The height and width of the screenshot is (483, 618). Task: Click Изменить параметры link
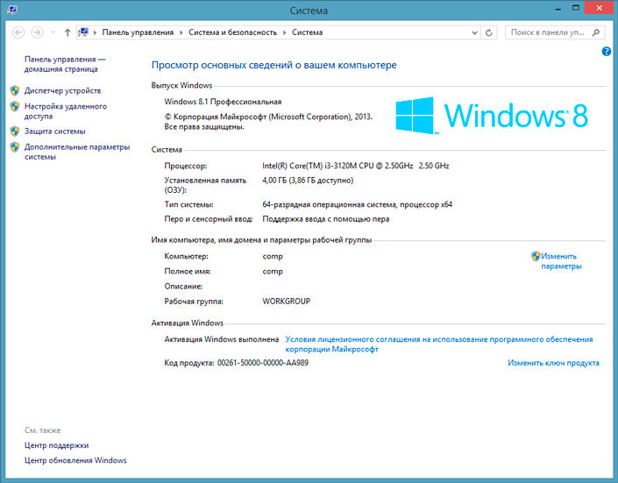[x=561, y=261]
